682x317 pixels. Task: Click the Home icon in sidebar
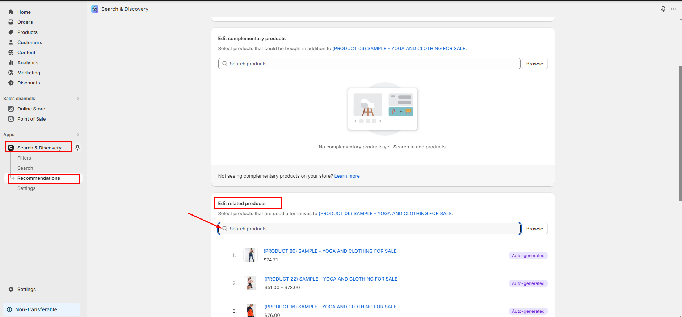click(x=11, y=12)
